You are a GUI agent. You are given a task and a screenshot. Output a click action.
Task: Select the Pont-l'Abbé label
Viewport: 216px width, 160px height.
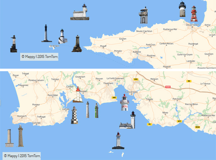(53, 95)
